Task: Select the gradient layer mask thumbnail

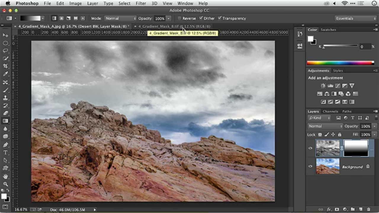Action: click(356, 148)
